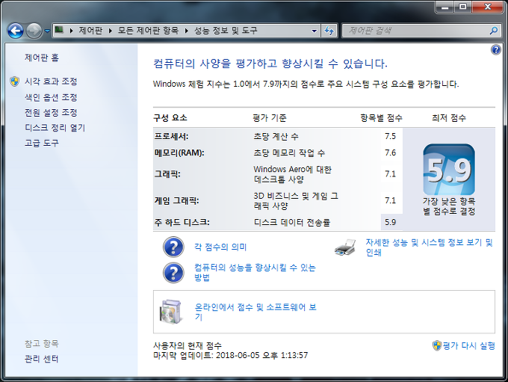Open 디스크 정리 열기 link

[55, 128]
